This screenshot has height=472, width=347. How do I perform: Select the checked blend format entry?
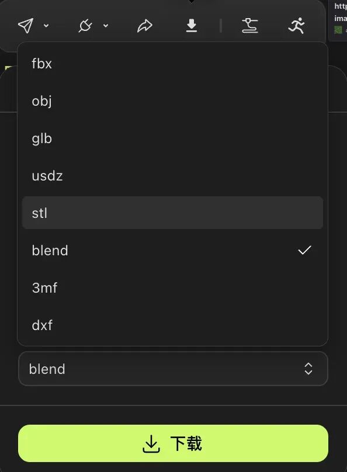pyautogui.click(x=172, y=251)
